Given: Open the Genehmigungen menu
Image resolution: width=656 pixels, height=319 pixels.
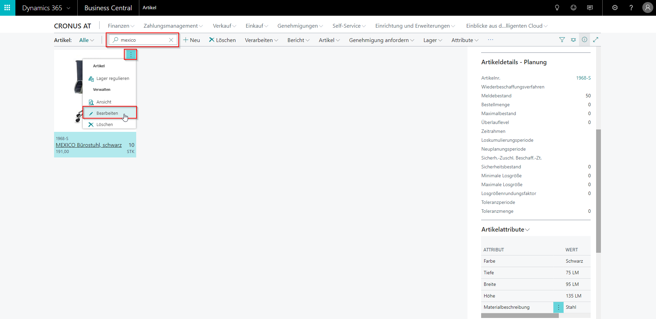Looking at the screenshot, I should 300,26.
